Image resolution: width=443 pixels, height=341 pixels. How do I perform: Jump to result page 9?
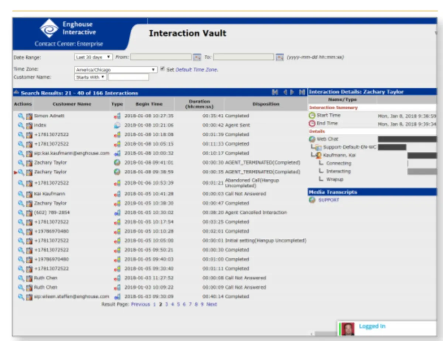pos(202,304)
